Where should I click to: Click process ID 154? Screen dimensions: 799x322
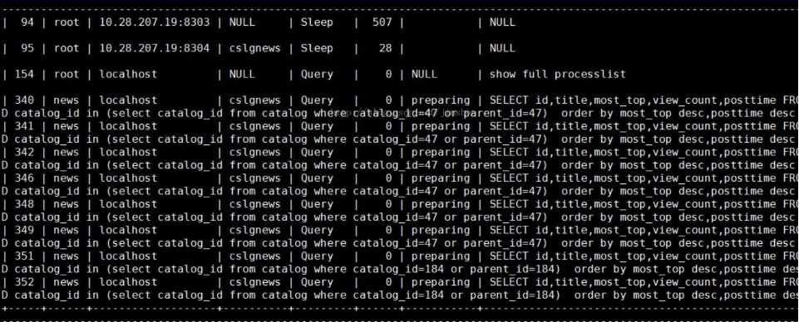pyautogui.click(x=24, y=74)
